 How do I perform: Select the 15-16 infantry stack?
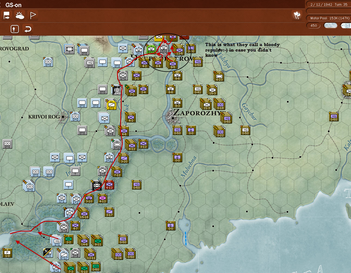click(84, 214)
